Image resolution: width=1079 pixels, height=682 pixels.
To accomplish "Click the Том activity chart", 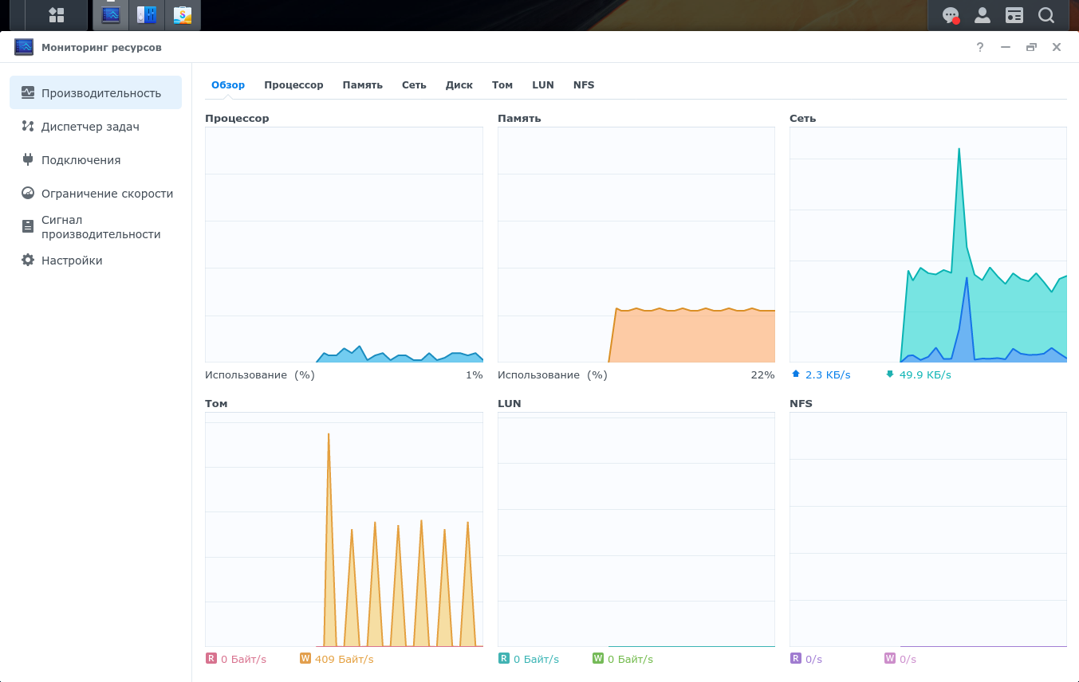I will pyautogui.click(x=344, y=529).
